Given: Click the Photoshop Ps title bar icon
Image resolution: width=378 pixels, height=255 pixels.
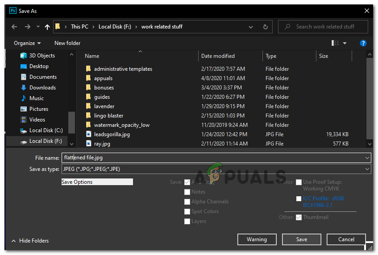Looking at the screenshot, I should [13, 11].
